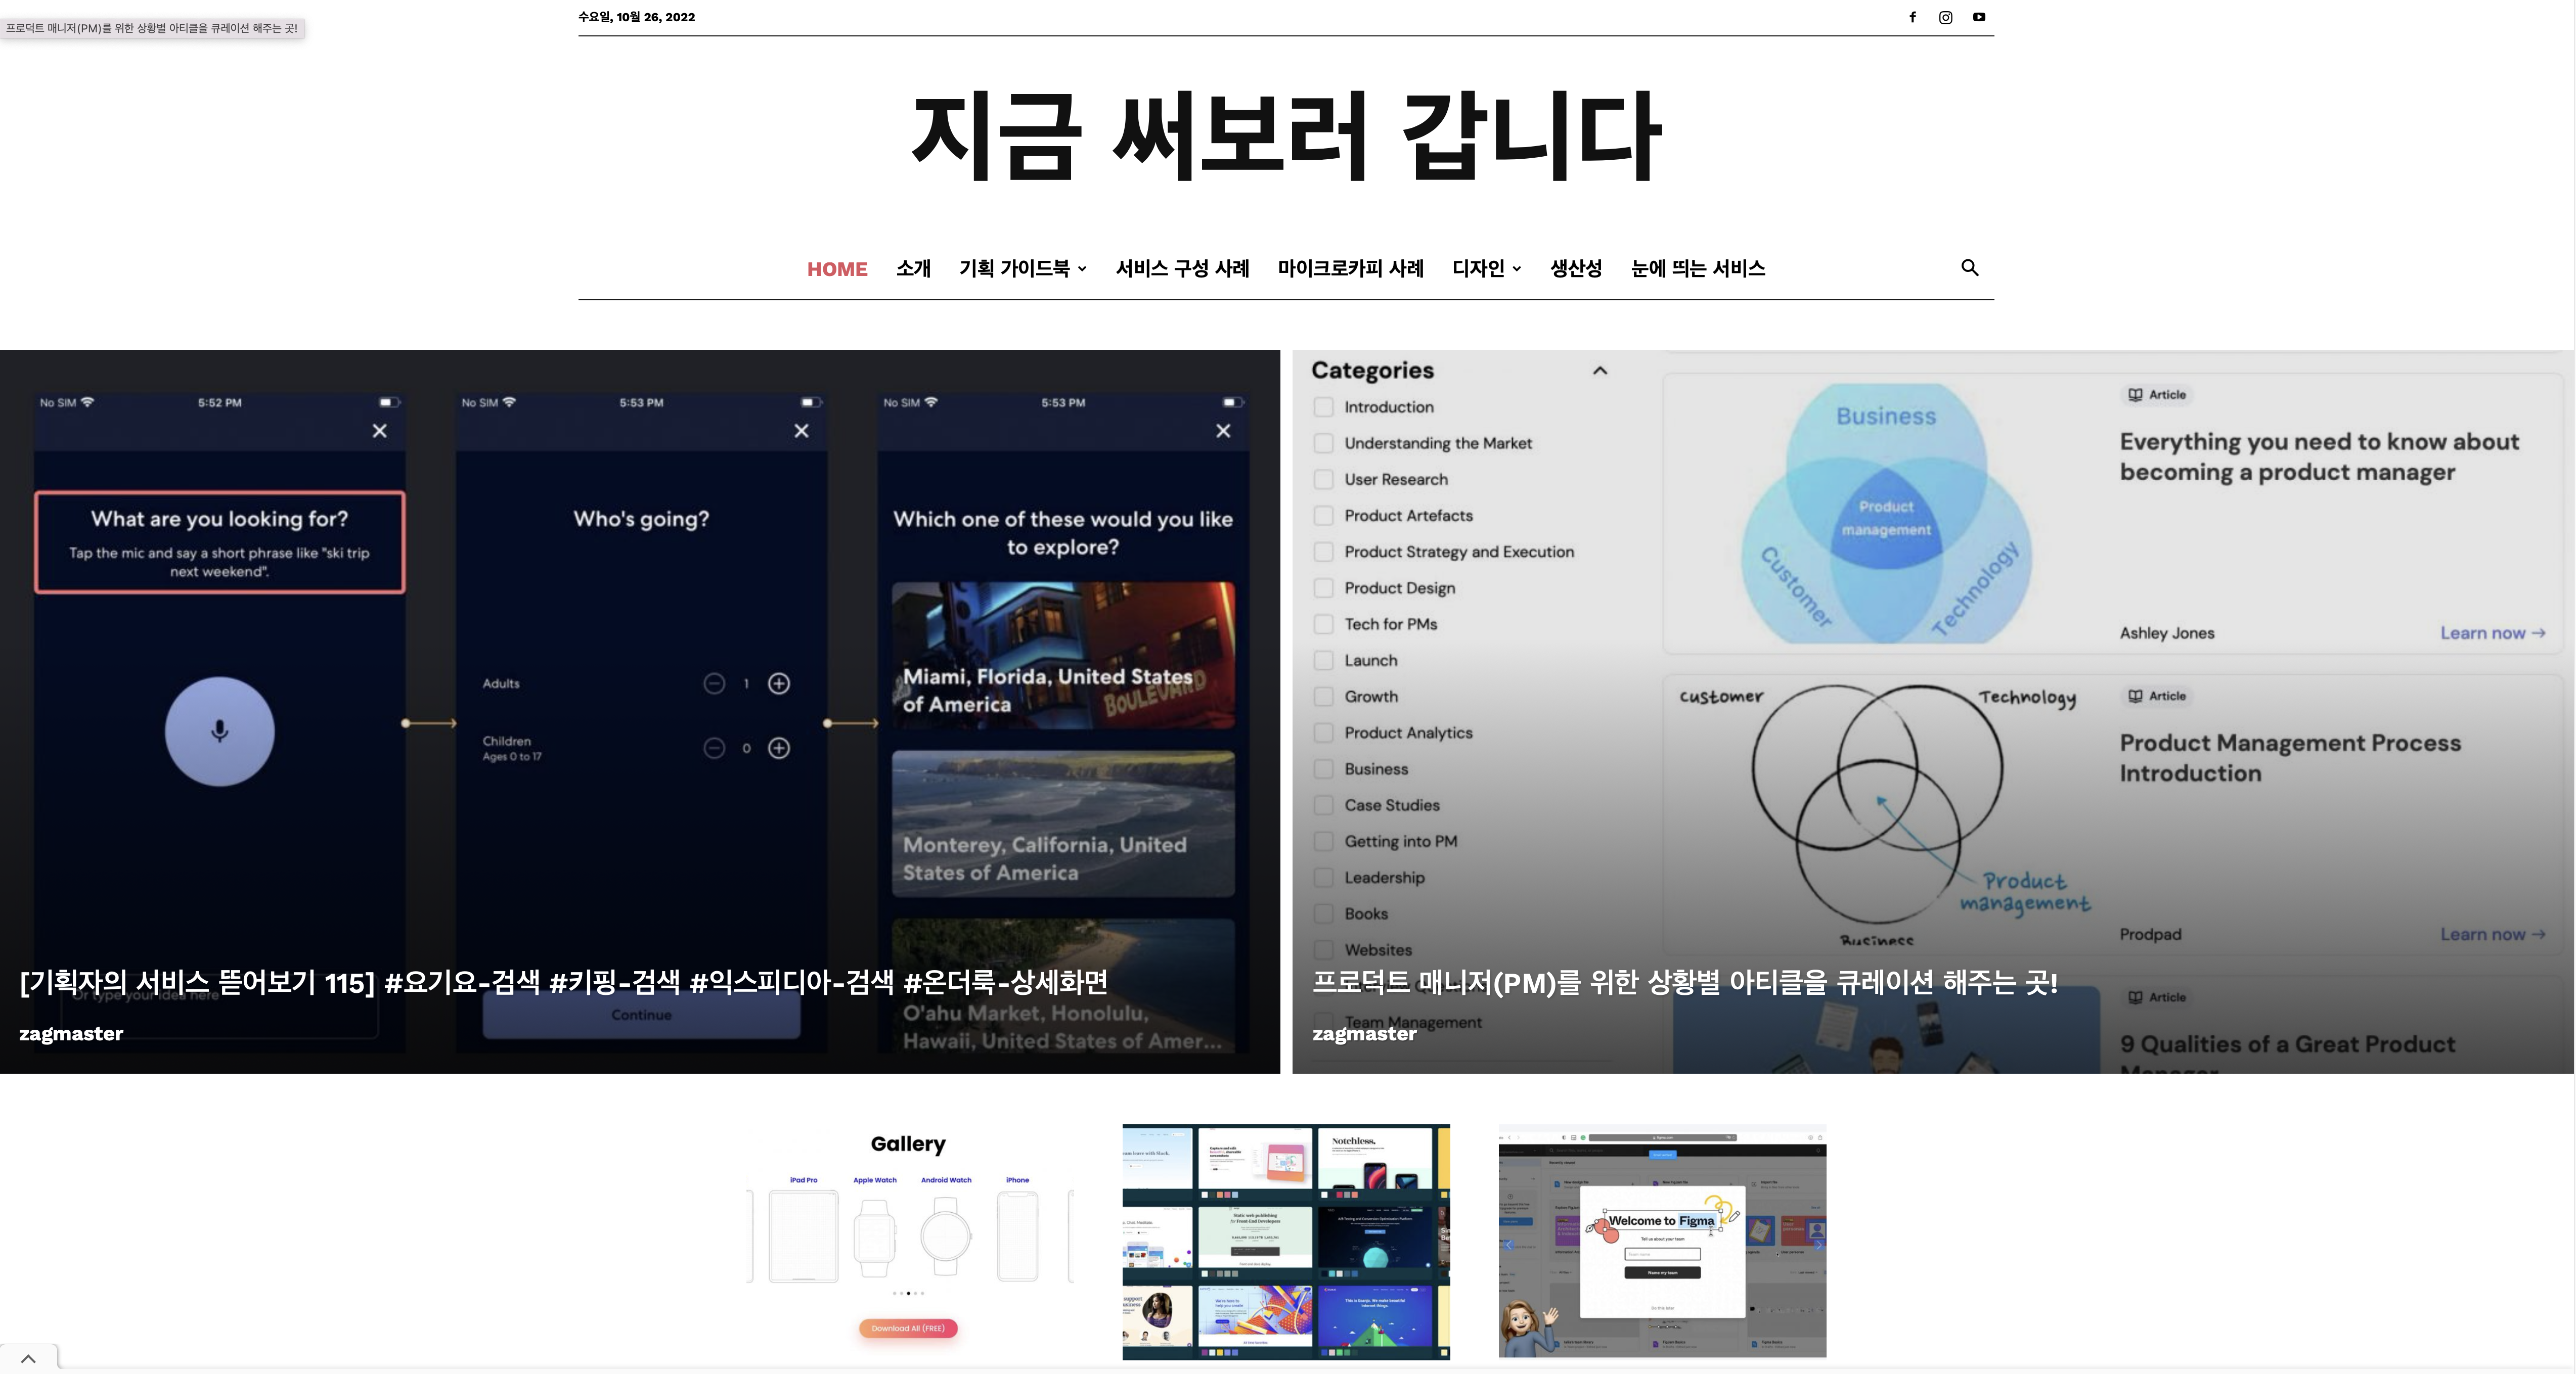The height and width of the screenshot is (1374, 2576).
Task: Check the Product Artefacts category
Action: coord(1323,515)
